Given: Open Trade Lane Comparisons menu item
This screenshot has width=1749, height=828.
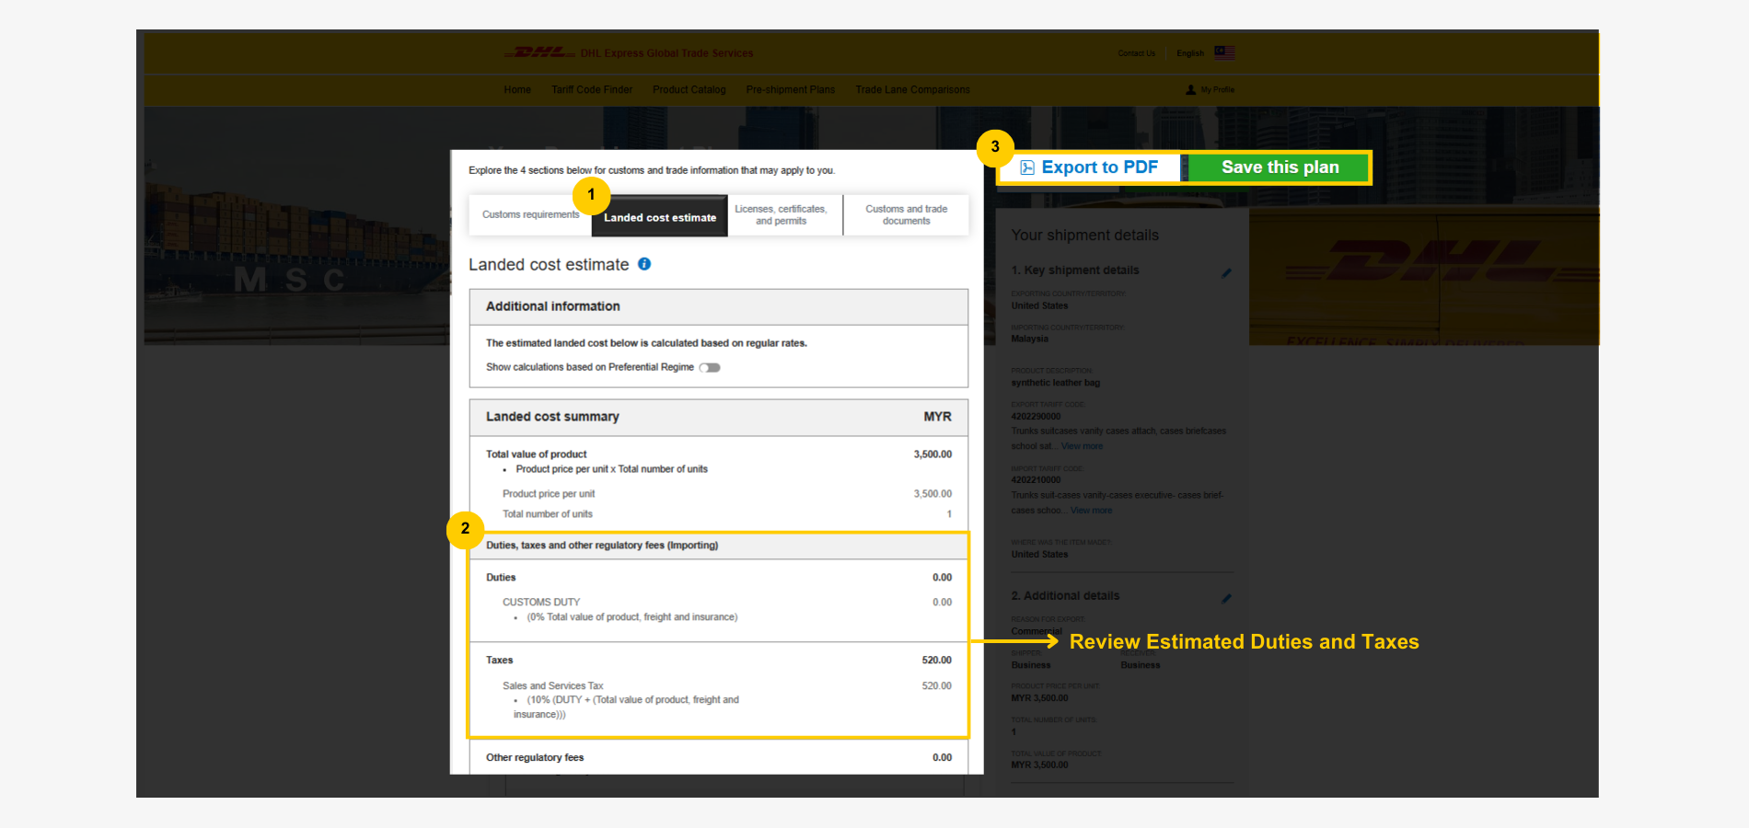Looking at the screenshot, I should point(912,90).
